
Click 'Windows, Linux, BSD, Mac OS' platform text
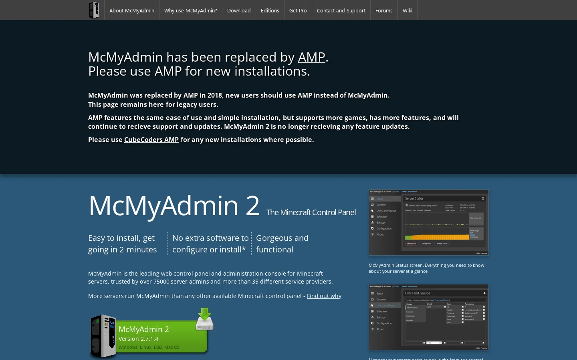coord(149,347)
